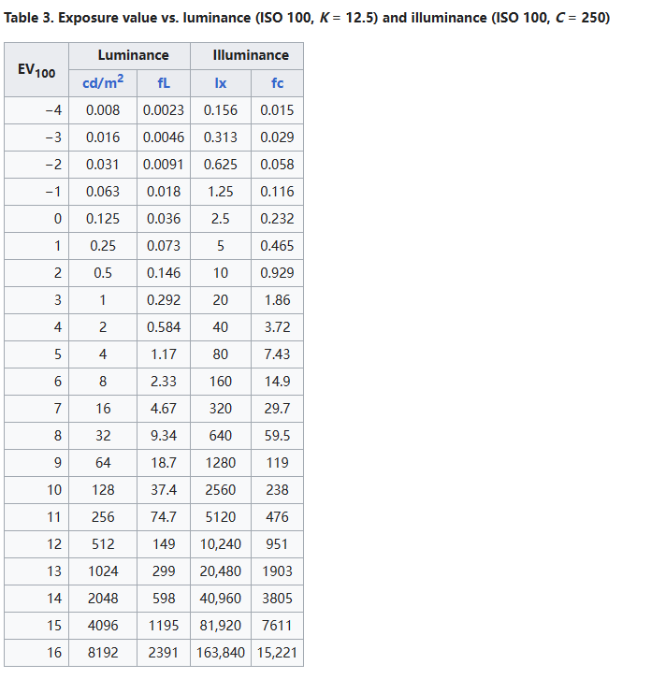
Task: Click the 15,221 fc value cell
Action: coord(277,653)
